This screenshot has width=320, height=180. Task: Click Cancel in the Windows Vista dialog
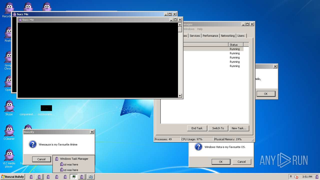241,162
